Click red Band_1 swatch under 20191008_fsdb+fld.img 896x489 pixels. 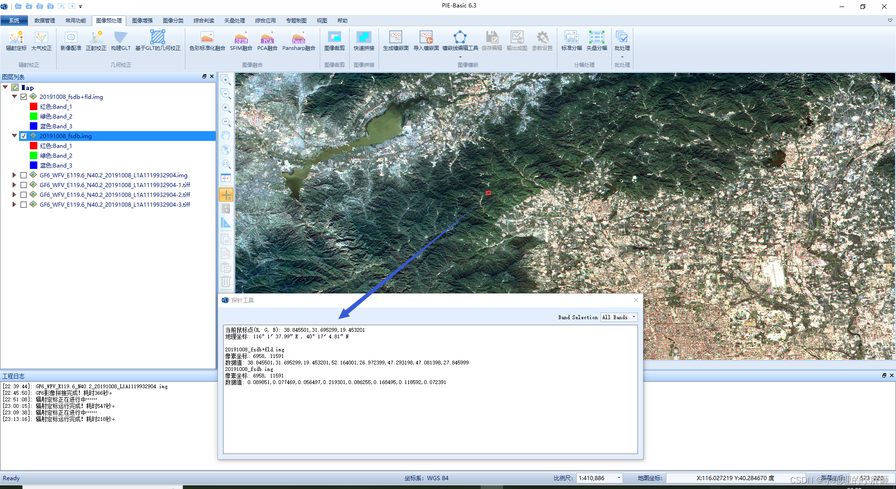tap(34, 106)
